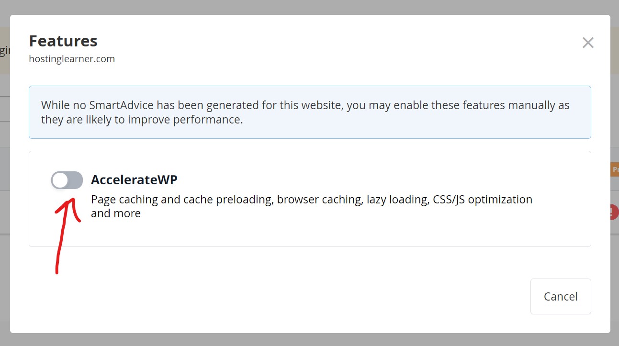
Task: Select the AccelerateWP feature title
Action: (134, 180)
